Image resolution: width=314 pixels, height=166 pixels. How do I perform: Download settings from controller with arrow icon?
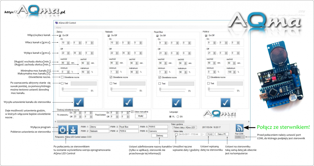73,130
